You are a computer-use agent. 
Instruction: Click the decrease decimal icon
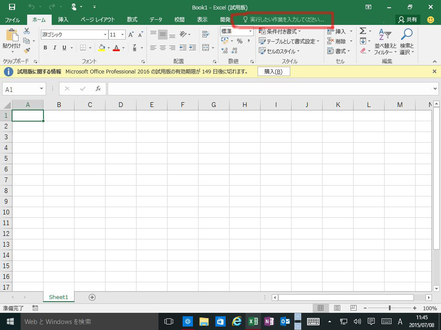(x=234, y=51)
